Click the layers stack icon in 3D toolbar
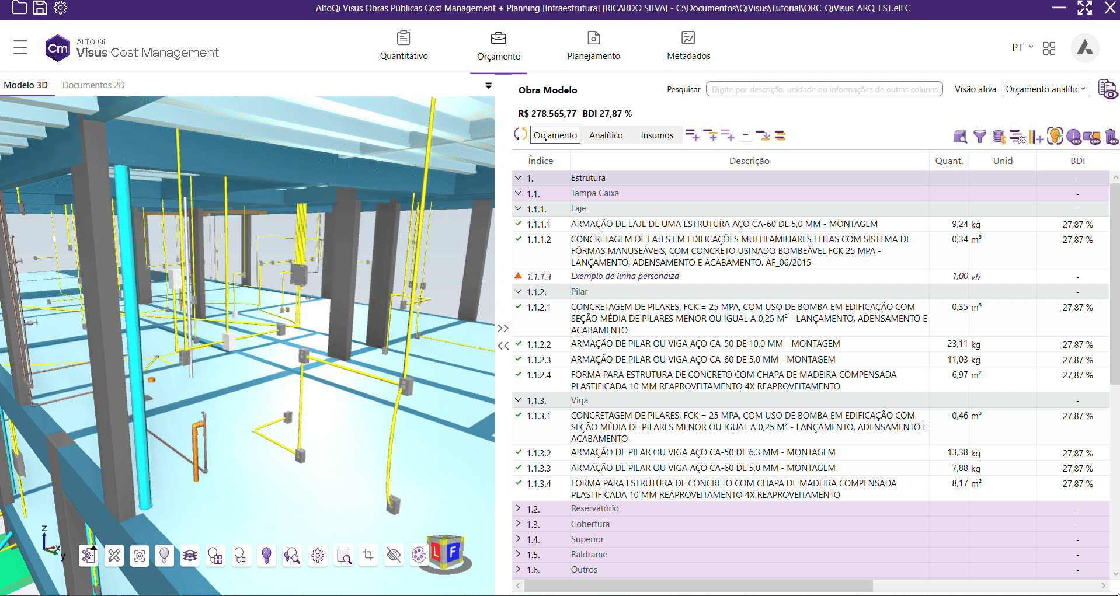The width and height of the screenshot is (1120, 596). tap(190, 555)
